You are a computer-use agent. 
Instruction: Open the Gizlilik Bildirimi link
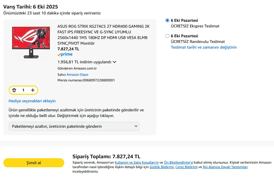[161, 167]
